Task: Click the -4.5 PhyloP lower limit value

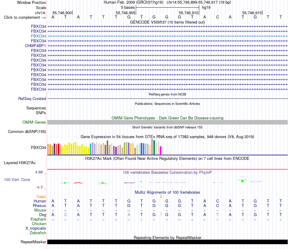Action: click(x=39, y=187)
